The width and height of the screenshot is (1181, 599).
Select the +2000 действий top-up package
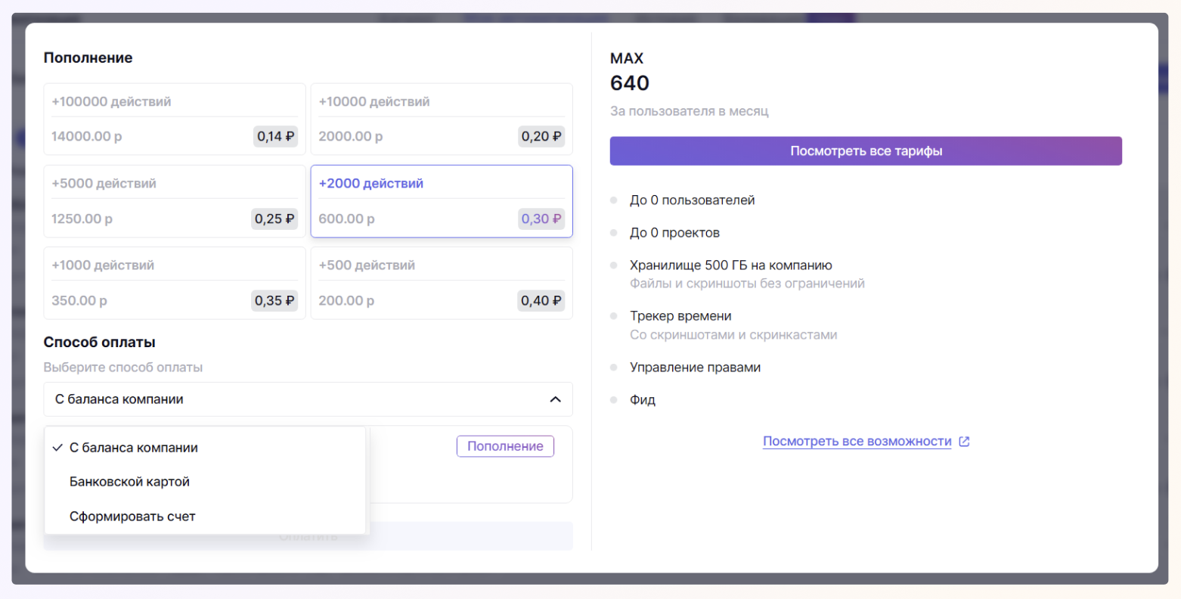pos(442,200)
